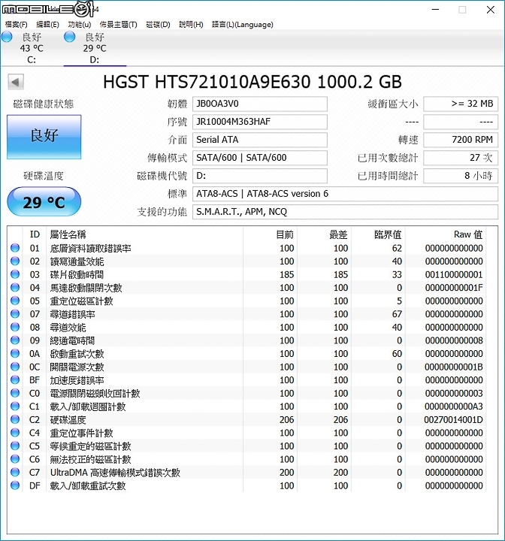Click status orb of attribute 02 row

click(15, 261)
